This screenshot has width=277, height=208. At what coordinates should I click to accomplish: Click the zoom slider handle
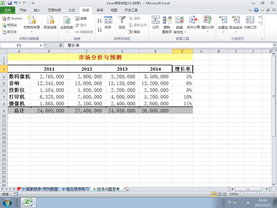pyautogui.click(x=258, y=194)
